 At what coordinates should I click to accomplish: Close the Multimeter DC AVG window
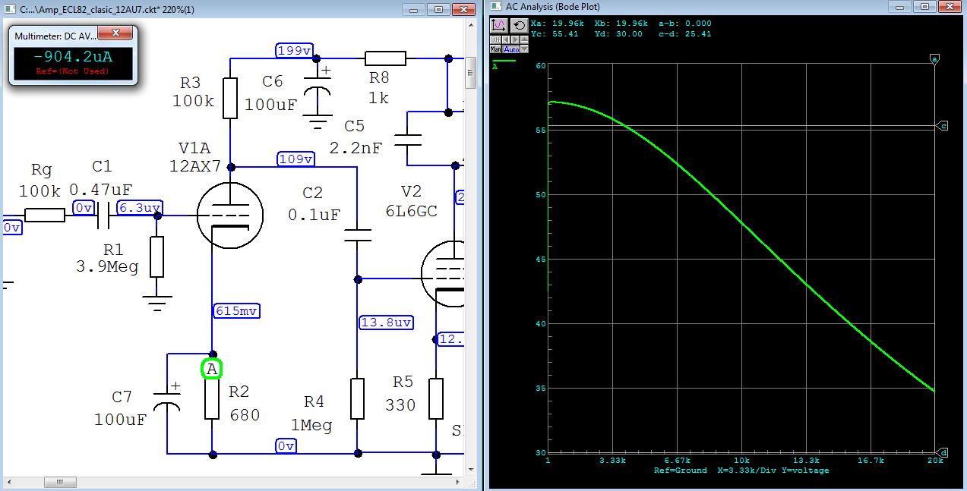point(116,33)
